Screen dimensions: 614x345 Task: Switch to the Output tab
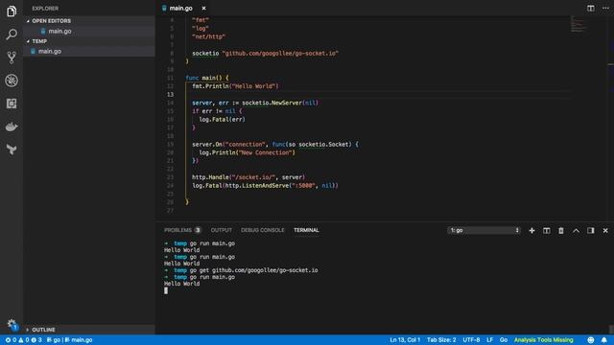coord(222,230)
